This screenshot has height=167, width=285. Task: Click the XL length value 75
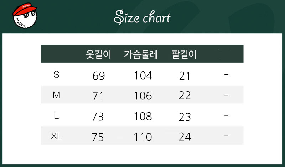coord(98,137)
